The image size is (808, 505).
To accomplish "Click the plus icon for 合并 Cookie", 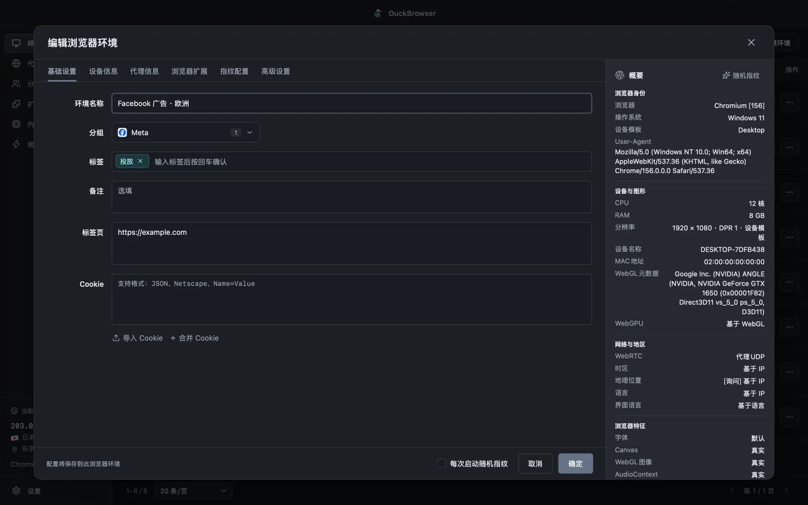I will [x=173, y=338].
